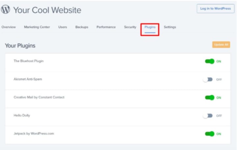The width and height of the screenshot is (237, 150).
Task: Click the Your Plugins heading
Action: click(x=20, y=46)
